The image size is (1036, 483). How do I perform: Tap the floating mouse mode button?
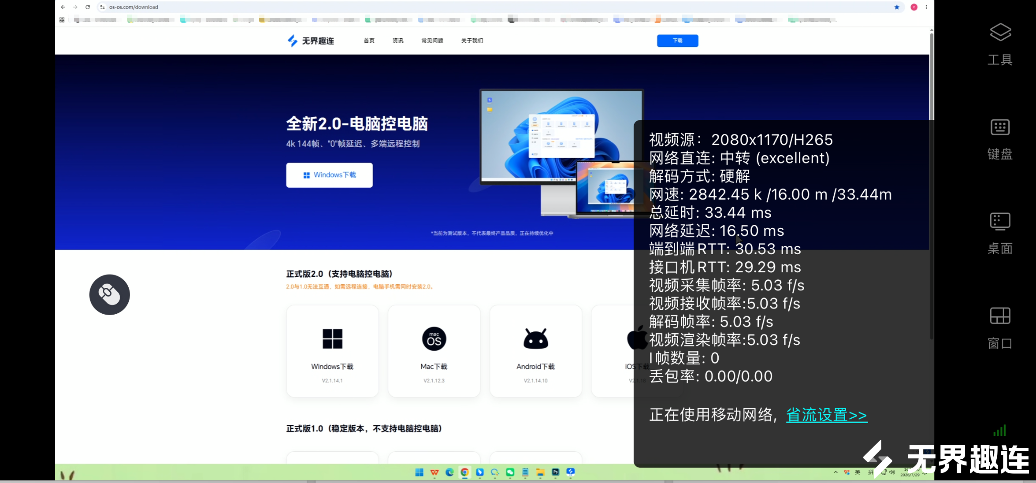110,294
